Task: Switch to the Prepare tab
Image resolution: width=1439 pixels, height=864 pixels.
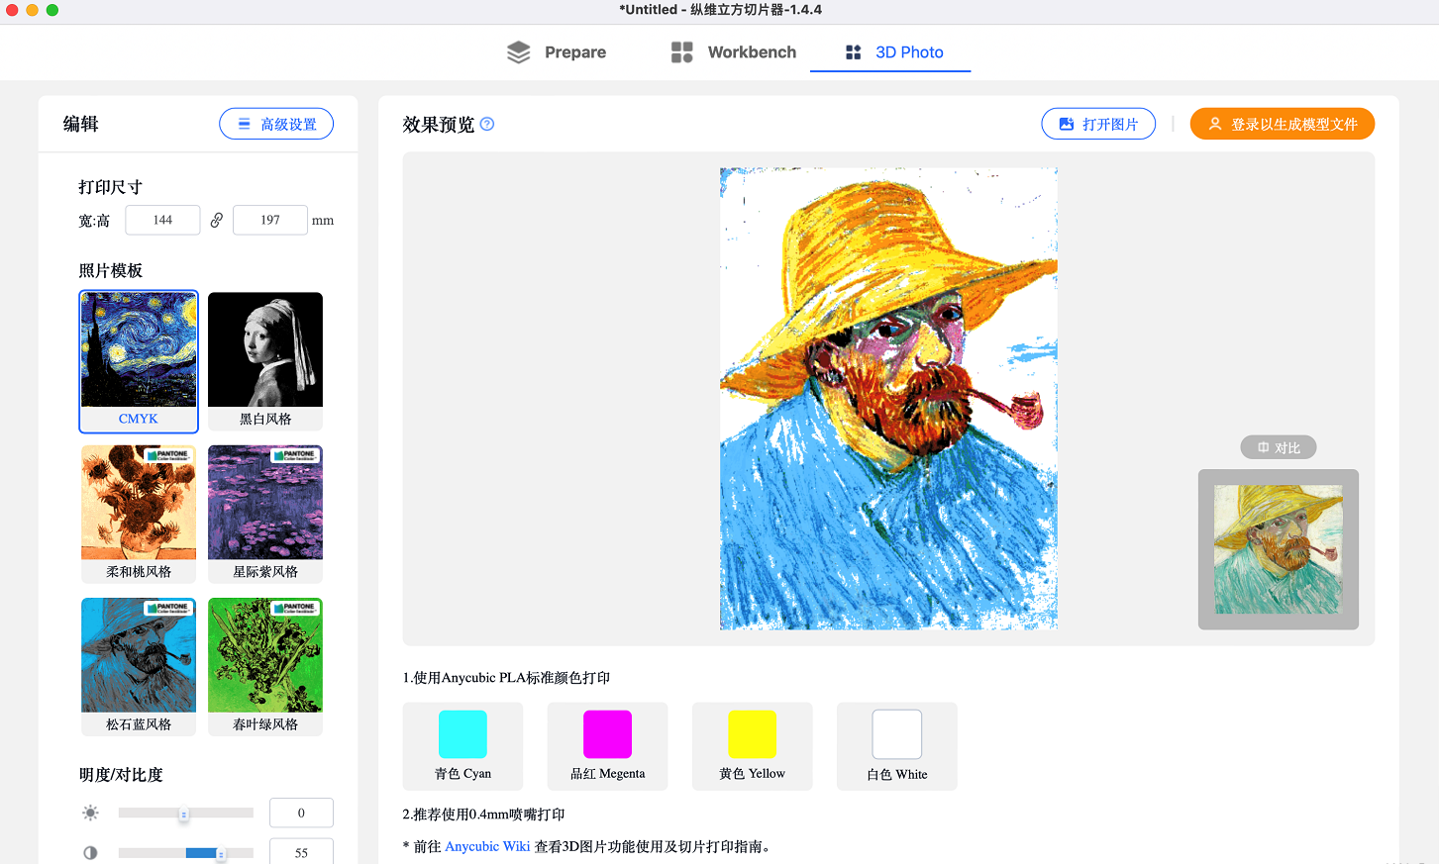Action: 557,51
